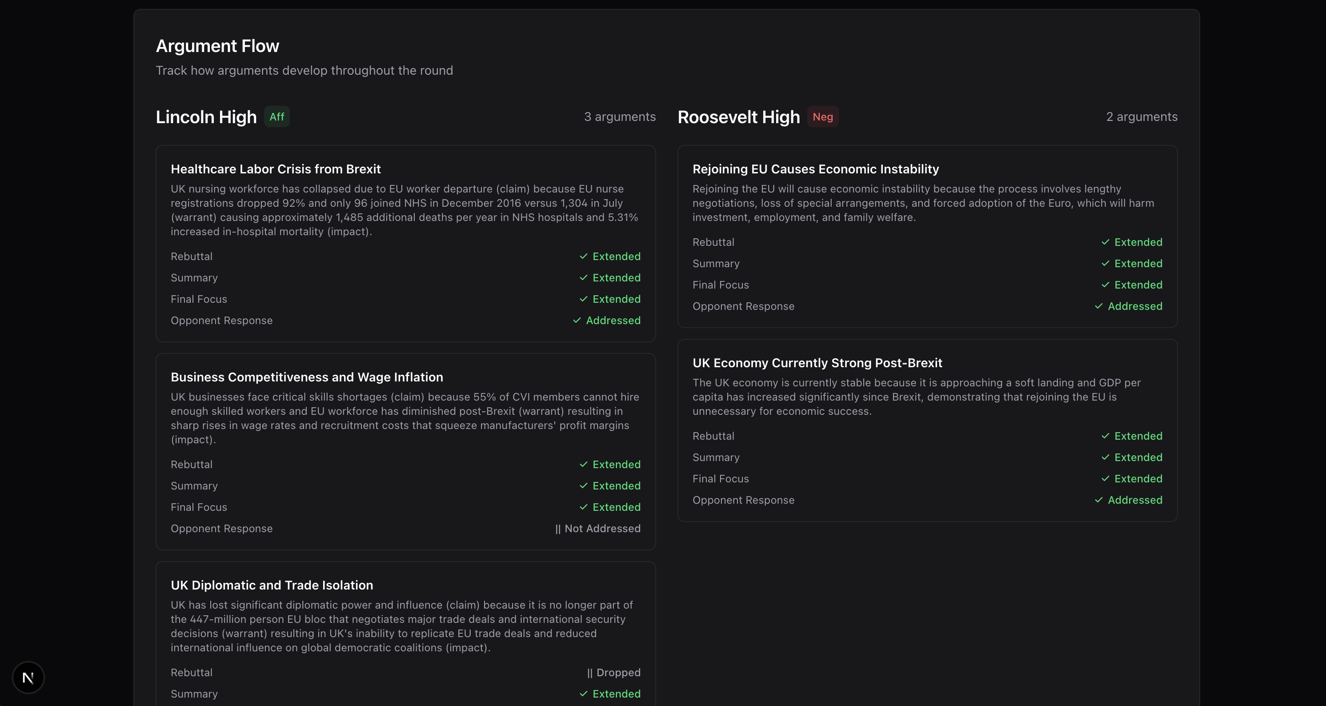The image size is (1326, 706).
Task: Click the Roosevelt High team name
Action: (x=738, y=117)
